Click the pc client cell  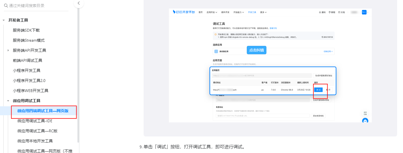coord(262,90)
